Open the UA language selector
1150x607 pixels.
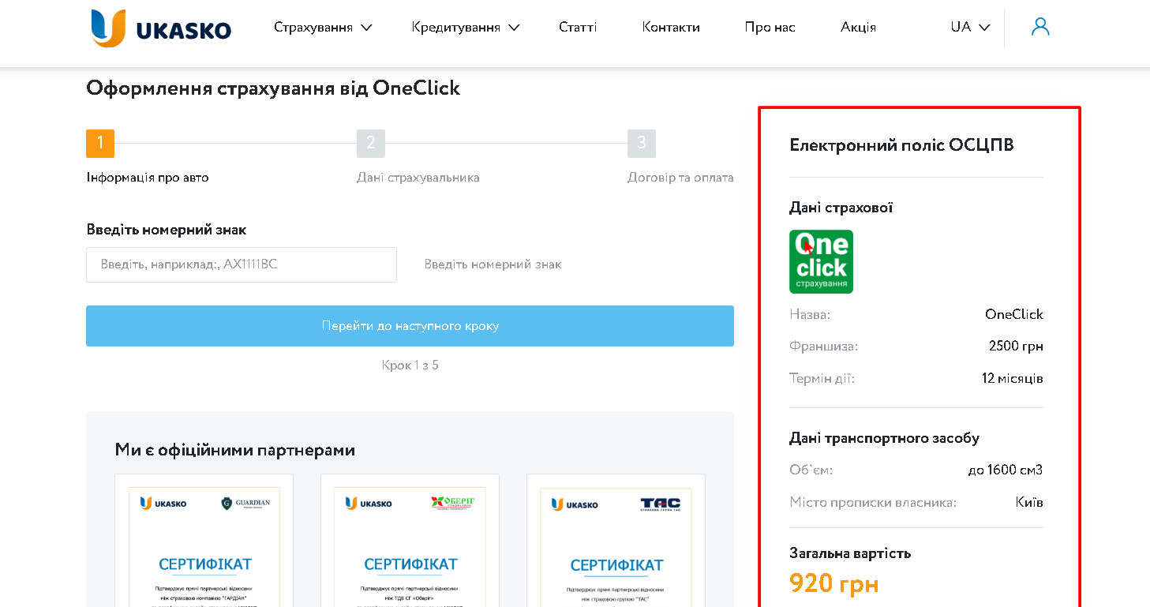[970, 27]
